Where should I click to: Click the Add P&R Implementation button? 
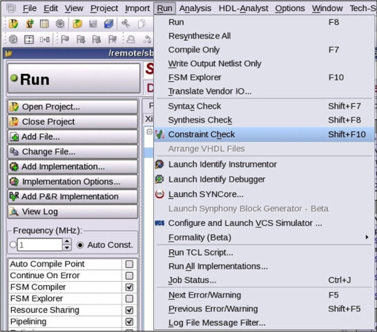point(73,197)
